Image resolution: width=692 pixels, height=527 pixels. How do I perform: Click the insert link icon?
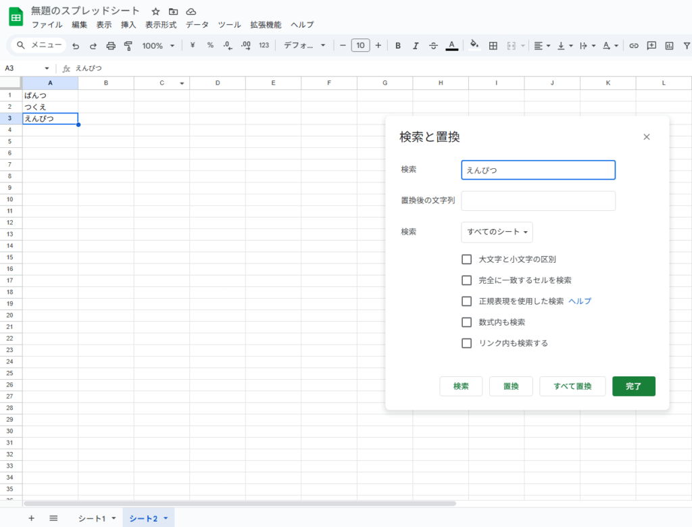click(634, 46)
